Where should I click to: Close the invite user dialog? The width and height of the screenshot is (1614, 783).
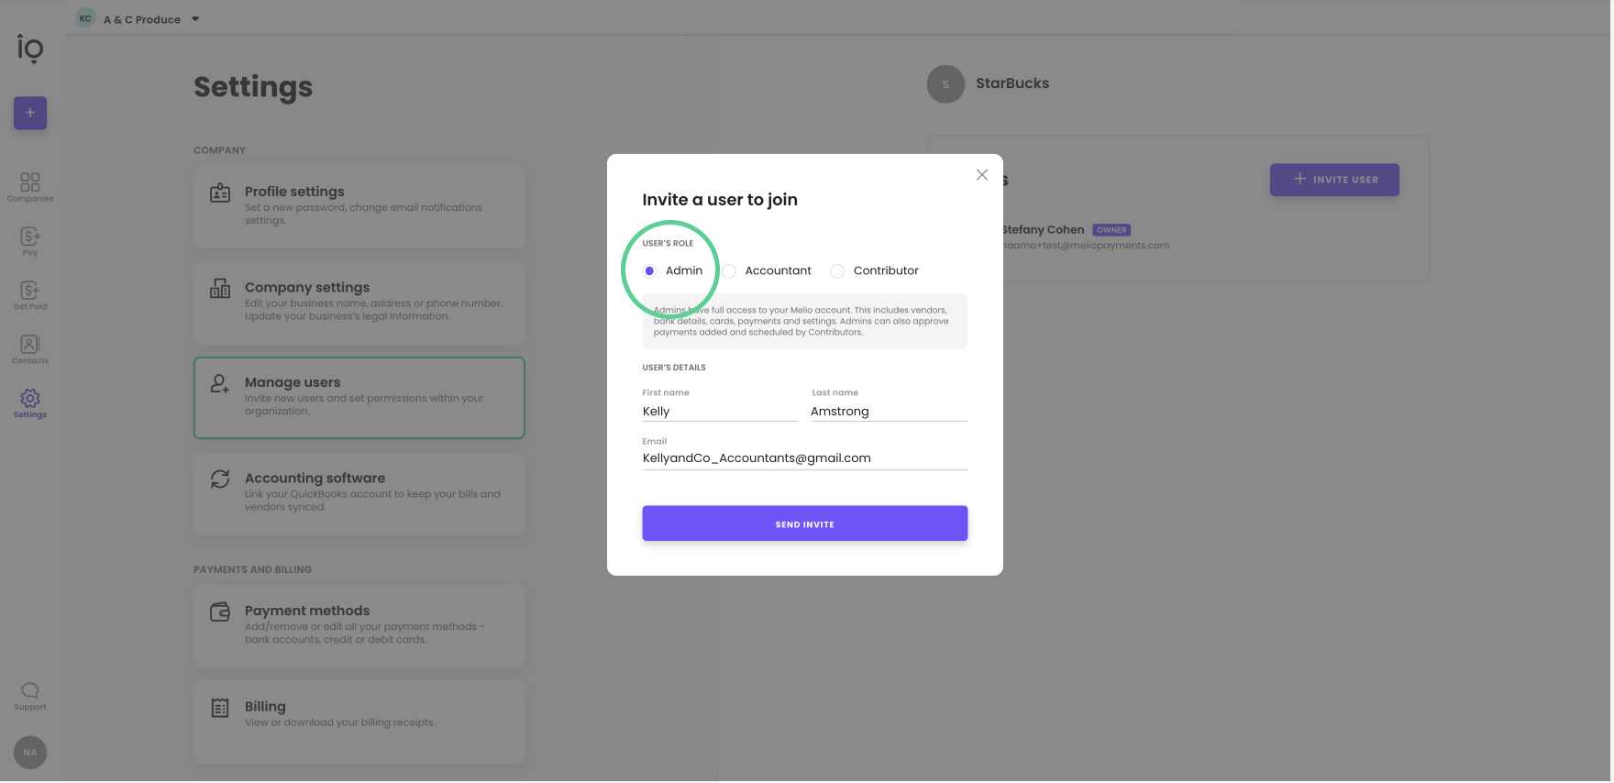[982, 174]
